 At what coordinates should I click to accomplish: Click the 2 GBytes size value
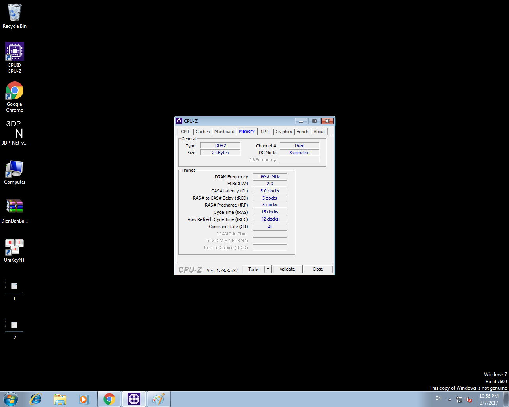tap(220, 153)
